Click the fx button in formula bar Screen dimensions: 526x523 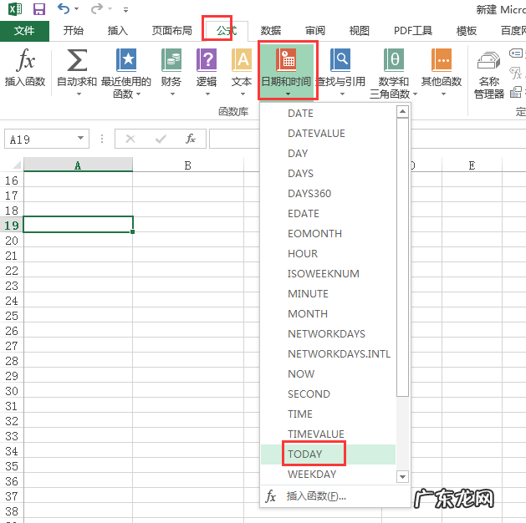click(x=191, y=139)
